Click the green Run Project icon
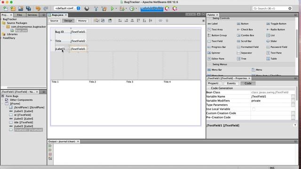This screenshot has height=169, width=301. 112,8
